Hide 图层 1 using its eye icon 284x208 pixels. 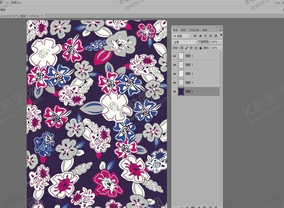(x=174, y=56)
